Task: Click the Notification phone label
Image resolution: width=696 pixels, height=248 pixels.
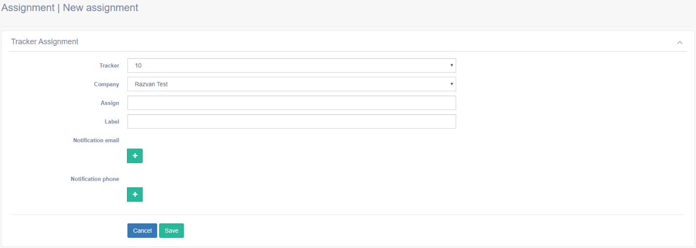Action: pyautogui.click(x=95, y=179)
